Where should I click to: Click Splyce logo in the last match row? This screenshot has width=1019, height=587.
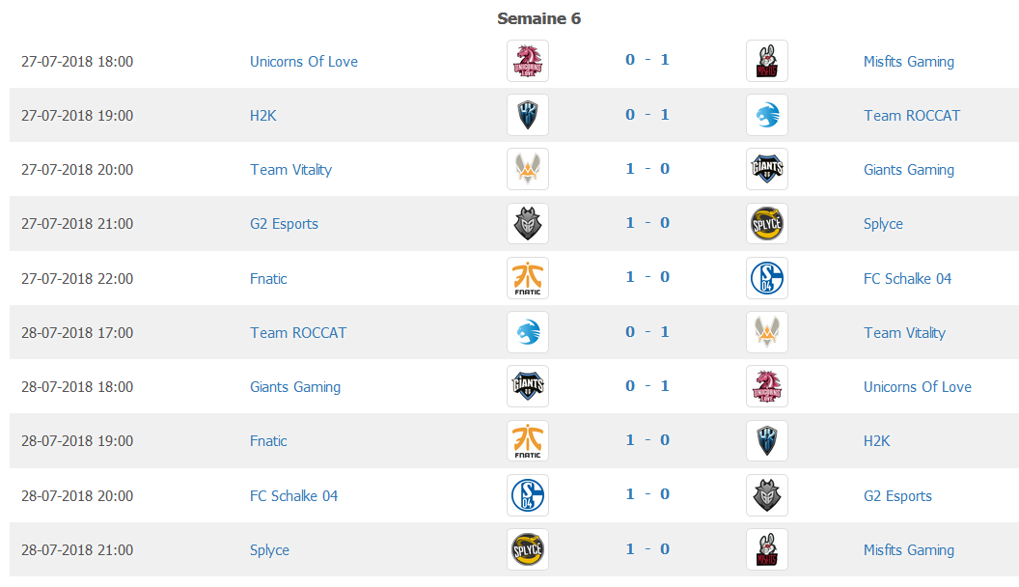528,549
